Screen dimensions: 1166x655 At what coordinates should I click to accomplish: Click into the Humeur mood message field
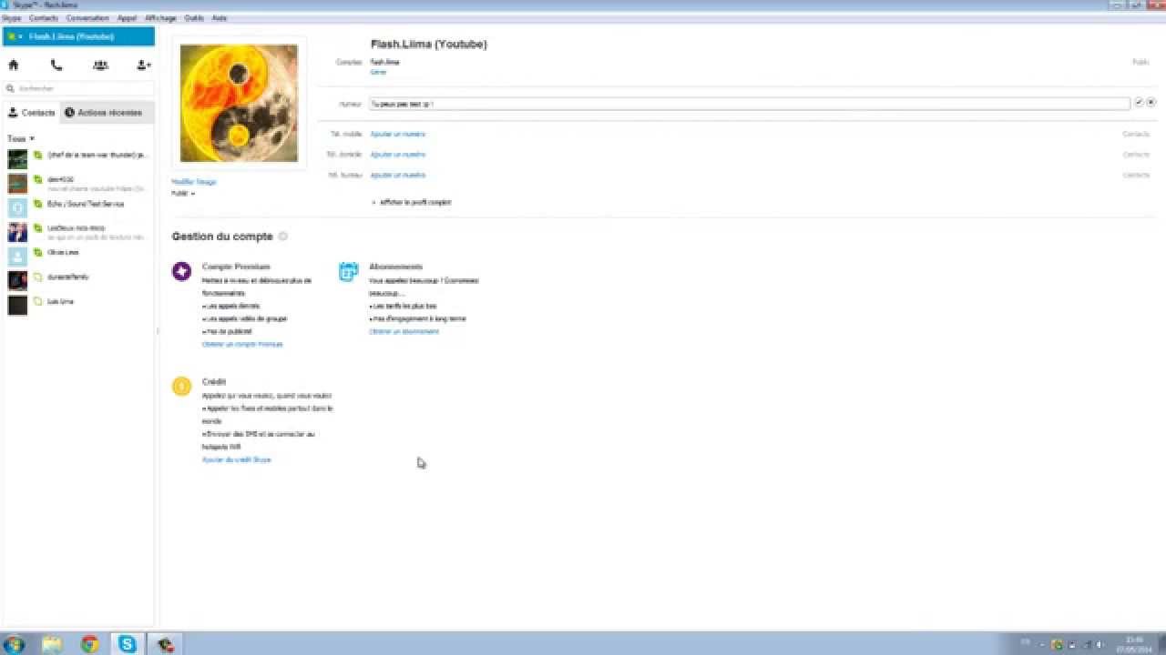(x=750, y=104)
